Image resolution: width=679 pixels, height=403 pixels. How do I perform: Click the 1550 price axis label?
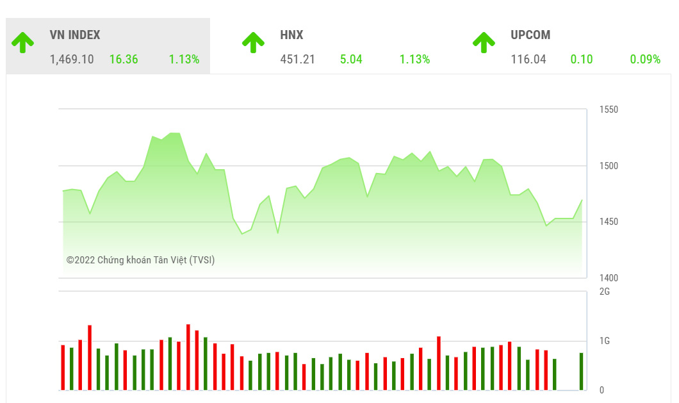pos(609,110)
